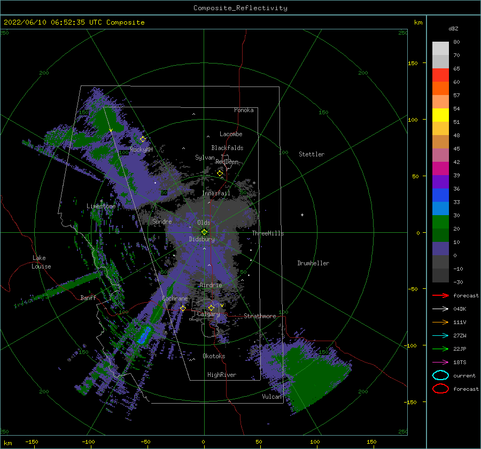This screenshot has height=449, width=481.
Task: Click the dBZ legend heading
Action: tap(453, 28)
